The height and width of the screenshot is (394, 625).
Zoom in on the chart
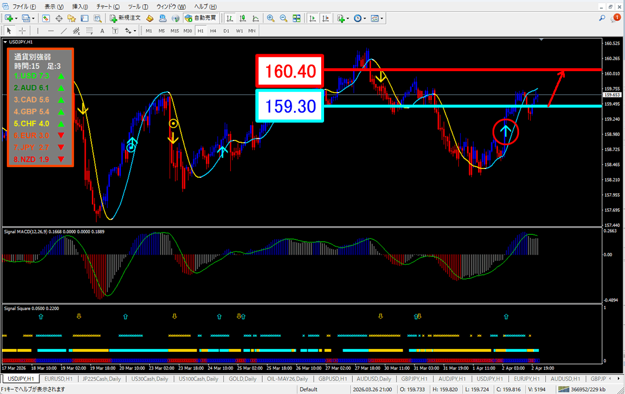coord(270,18)
